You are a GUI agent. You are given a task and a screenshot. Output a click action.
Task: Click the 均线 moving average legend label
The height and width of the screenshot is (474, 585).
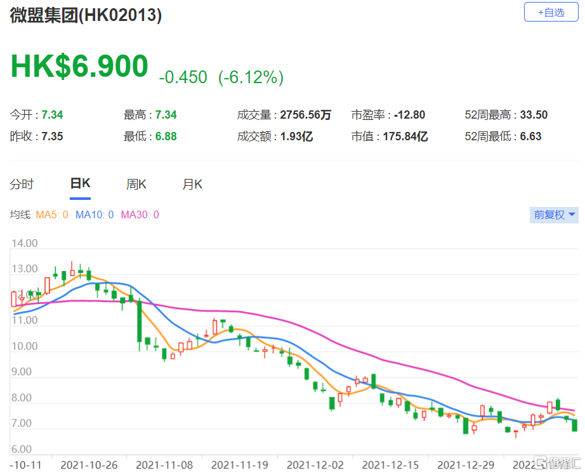20,214
